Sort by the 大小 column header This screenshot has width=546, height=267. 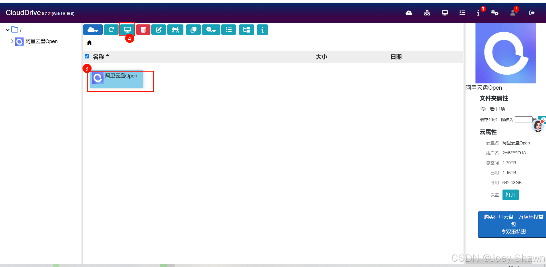tap(321, 57)
